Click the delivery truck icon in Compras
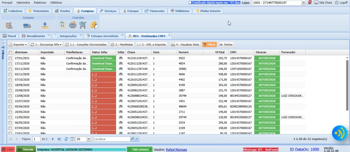Screen dimensions: 350x152 tap(27, 25)
